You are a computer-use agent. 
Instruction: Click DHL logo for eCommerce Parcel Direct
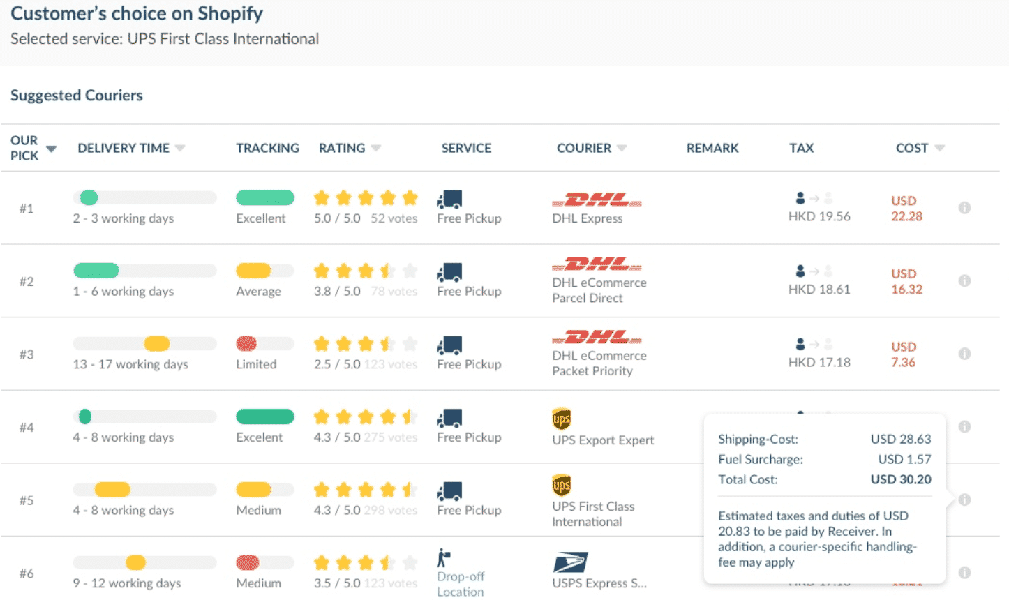click(x=597, y=264)
